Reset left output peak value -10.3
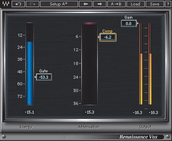This screenshot has width=172, height=141. point(137,112)
